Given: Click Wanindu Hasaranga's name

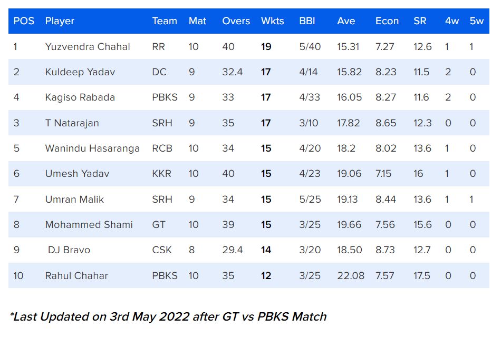Looking at the screenshot, I should coord(92,148).
